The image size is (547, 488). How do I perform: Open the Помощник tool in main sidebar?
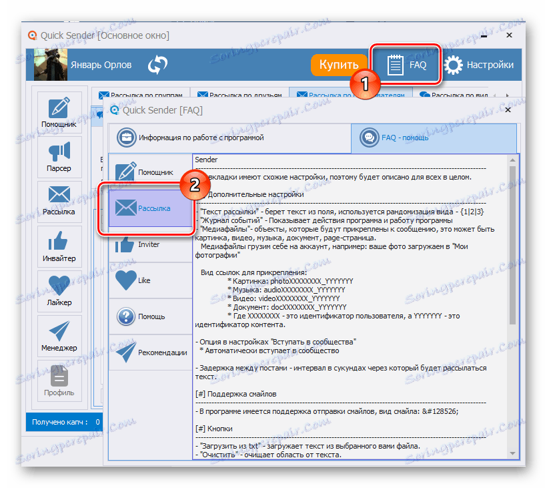[59, 112]
